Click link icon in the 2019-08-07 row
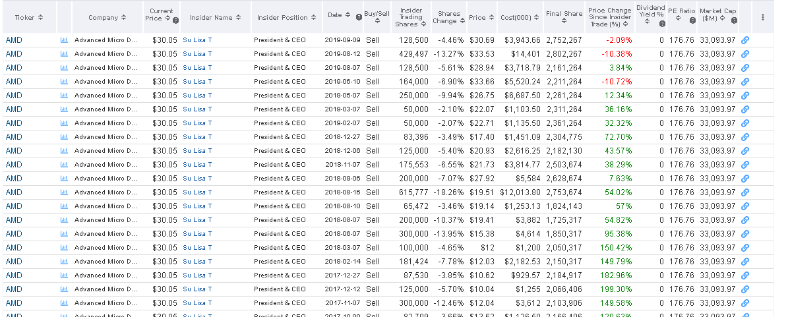This screenshot has width=788, height=317. [745, 68]
